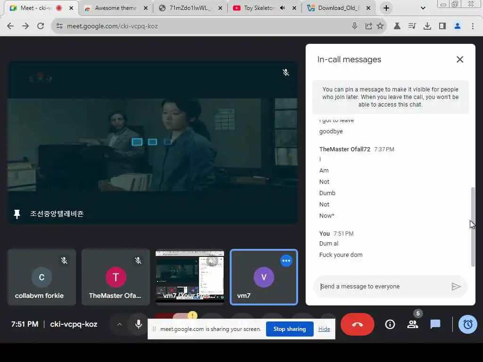Go forward with the browser forward arrow
This screenshot has height=362, width=483.
pos(25,26)
